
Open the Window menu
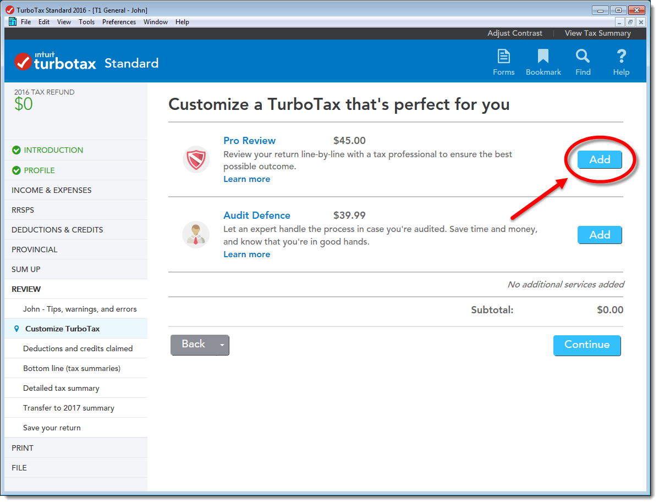156,22
